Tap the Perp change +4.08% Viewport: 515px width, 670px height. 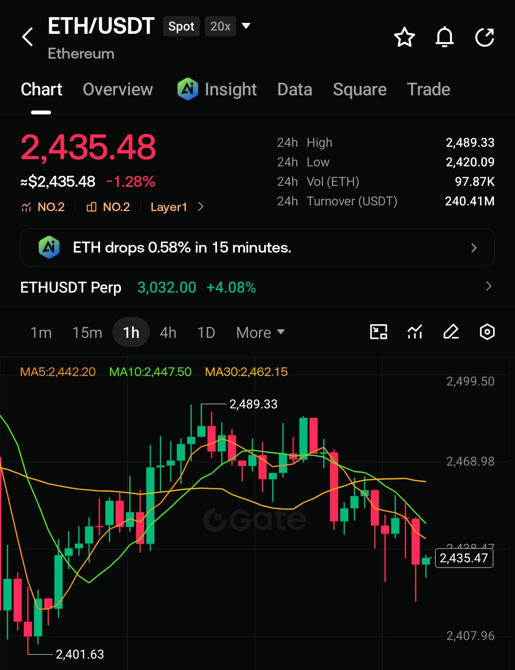click(231, 287)
